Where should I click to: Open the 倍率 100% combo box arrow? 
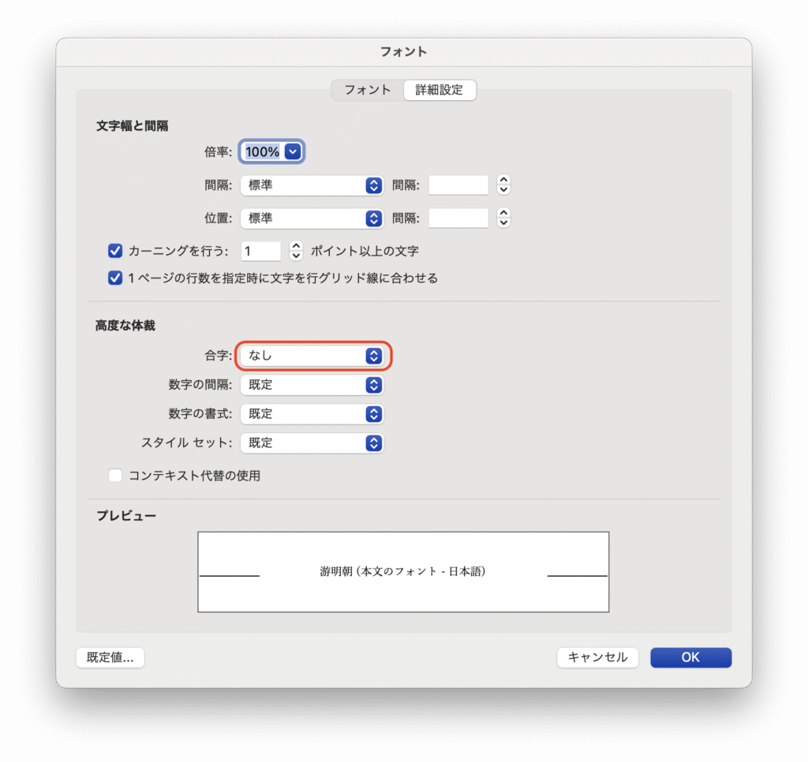(x=293, y=152)
